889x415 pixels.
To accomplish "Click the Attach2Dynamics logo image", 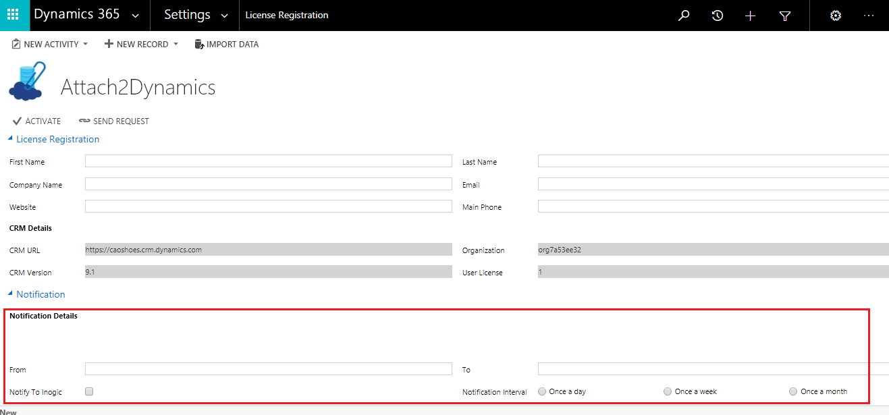I will point(27,81).
